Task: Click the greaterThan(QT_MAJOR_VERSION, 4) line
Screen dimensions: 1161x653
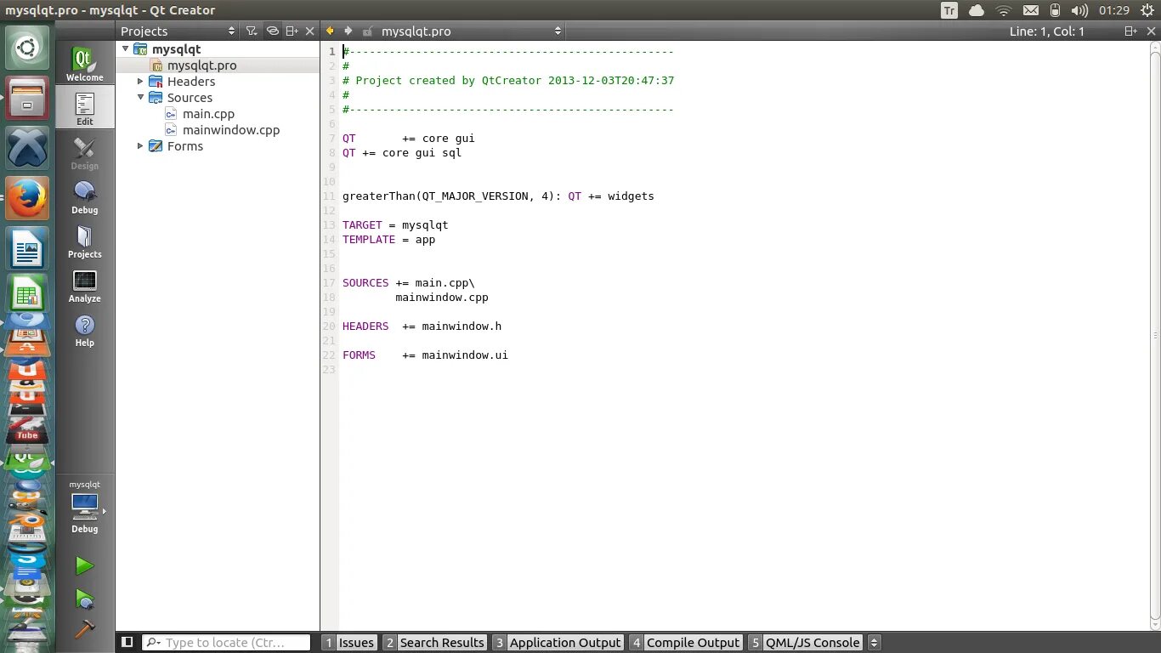Action: coord(498,196)
